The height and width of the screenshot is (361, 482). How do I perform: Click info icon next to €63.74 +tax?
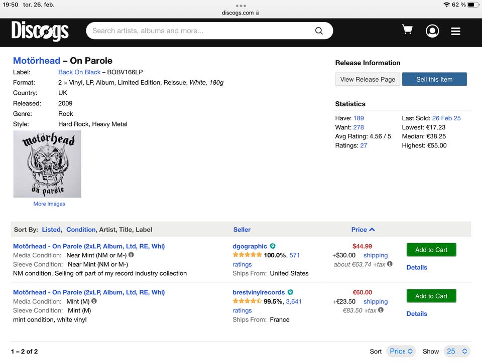(390, 264)
